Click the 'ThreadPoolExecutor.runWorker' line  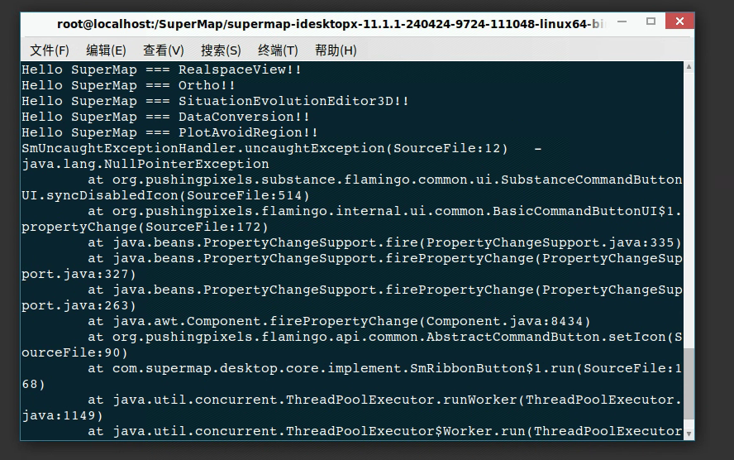385,400
